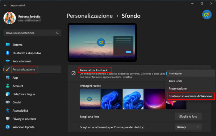Select the Bluetooth icon in sidebar
Viewport: 216px width, 136px height.
(8, 53)
